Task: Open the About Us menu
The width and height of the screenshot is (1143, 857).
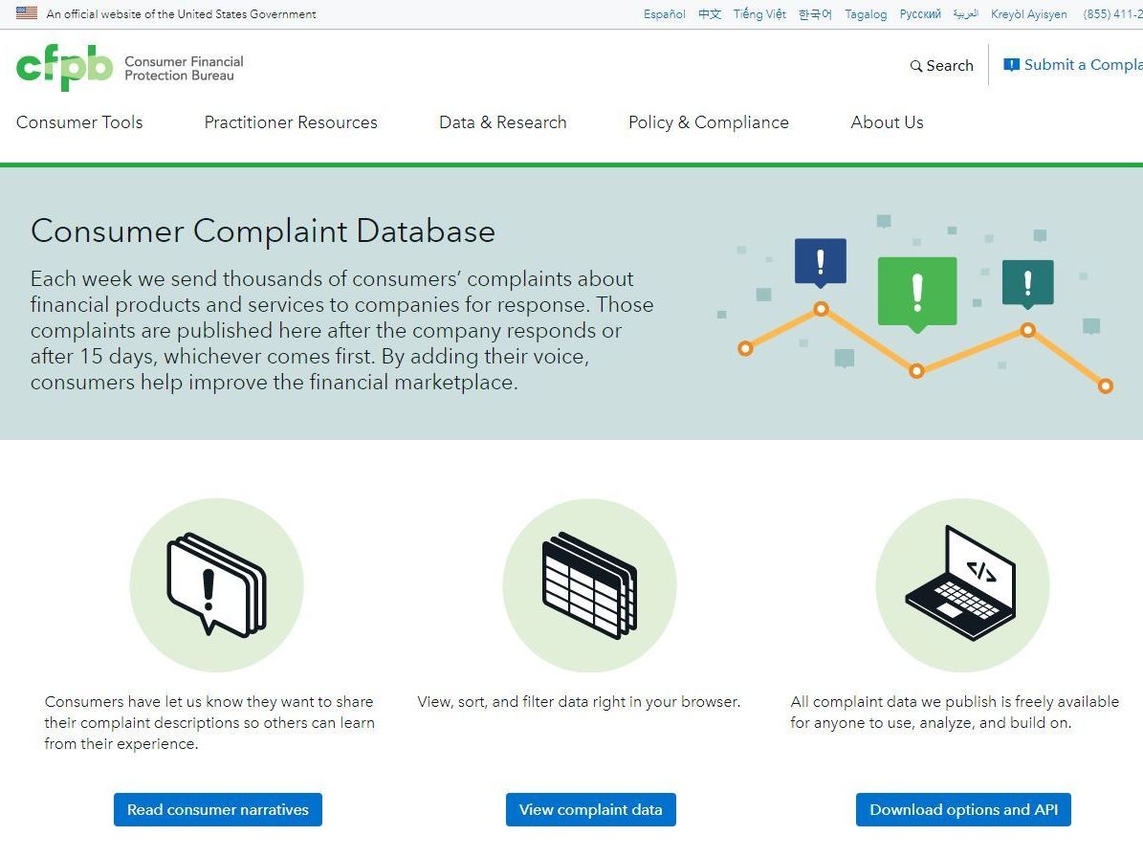Action: [x=887, y=122]
